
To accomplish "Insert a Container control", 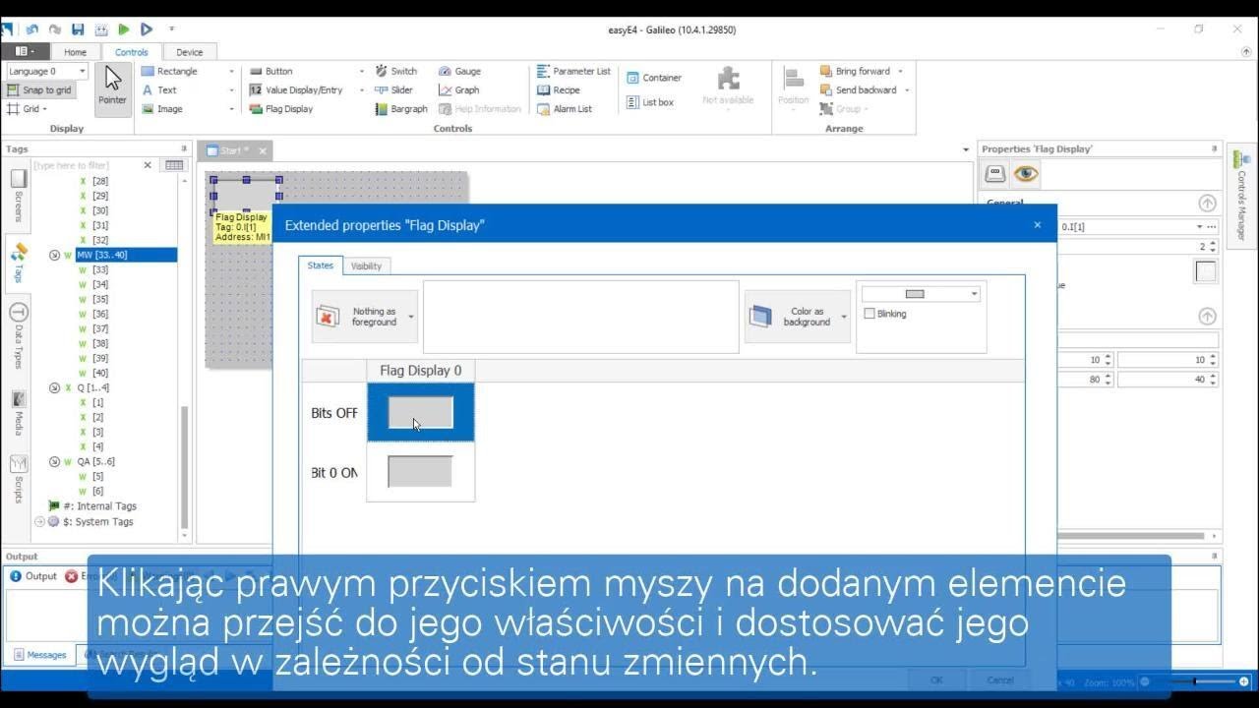I will [654, 78].
